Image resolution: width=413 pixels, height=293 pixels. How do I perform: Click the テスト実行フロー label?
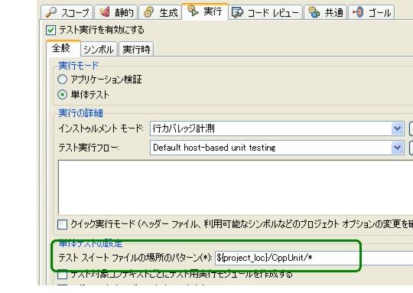click(89, 148)
